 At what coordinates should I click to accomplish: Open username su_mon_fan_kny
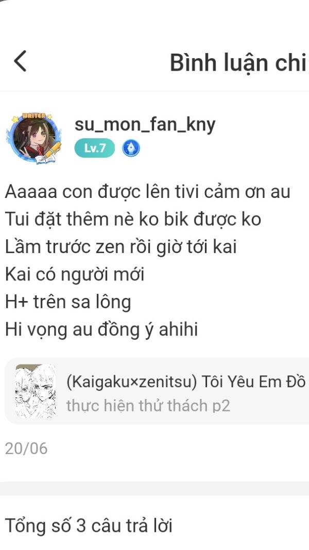coord(145,124)
